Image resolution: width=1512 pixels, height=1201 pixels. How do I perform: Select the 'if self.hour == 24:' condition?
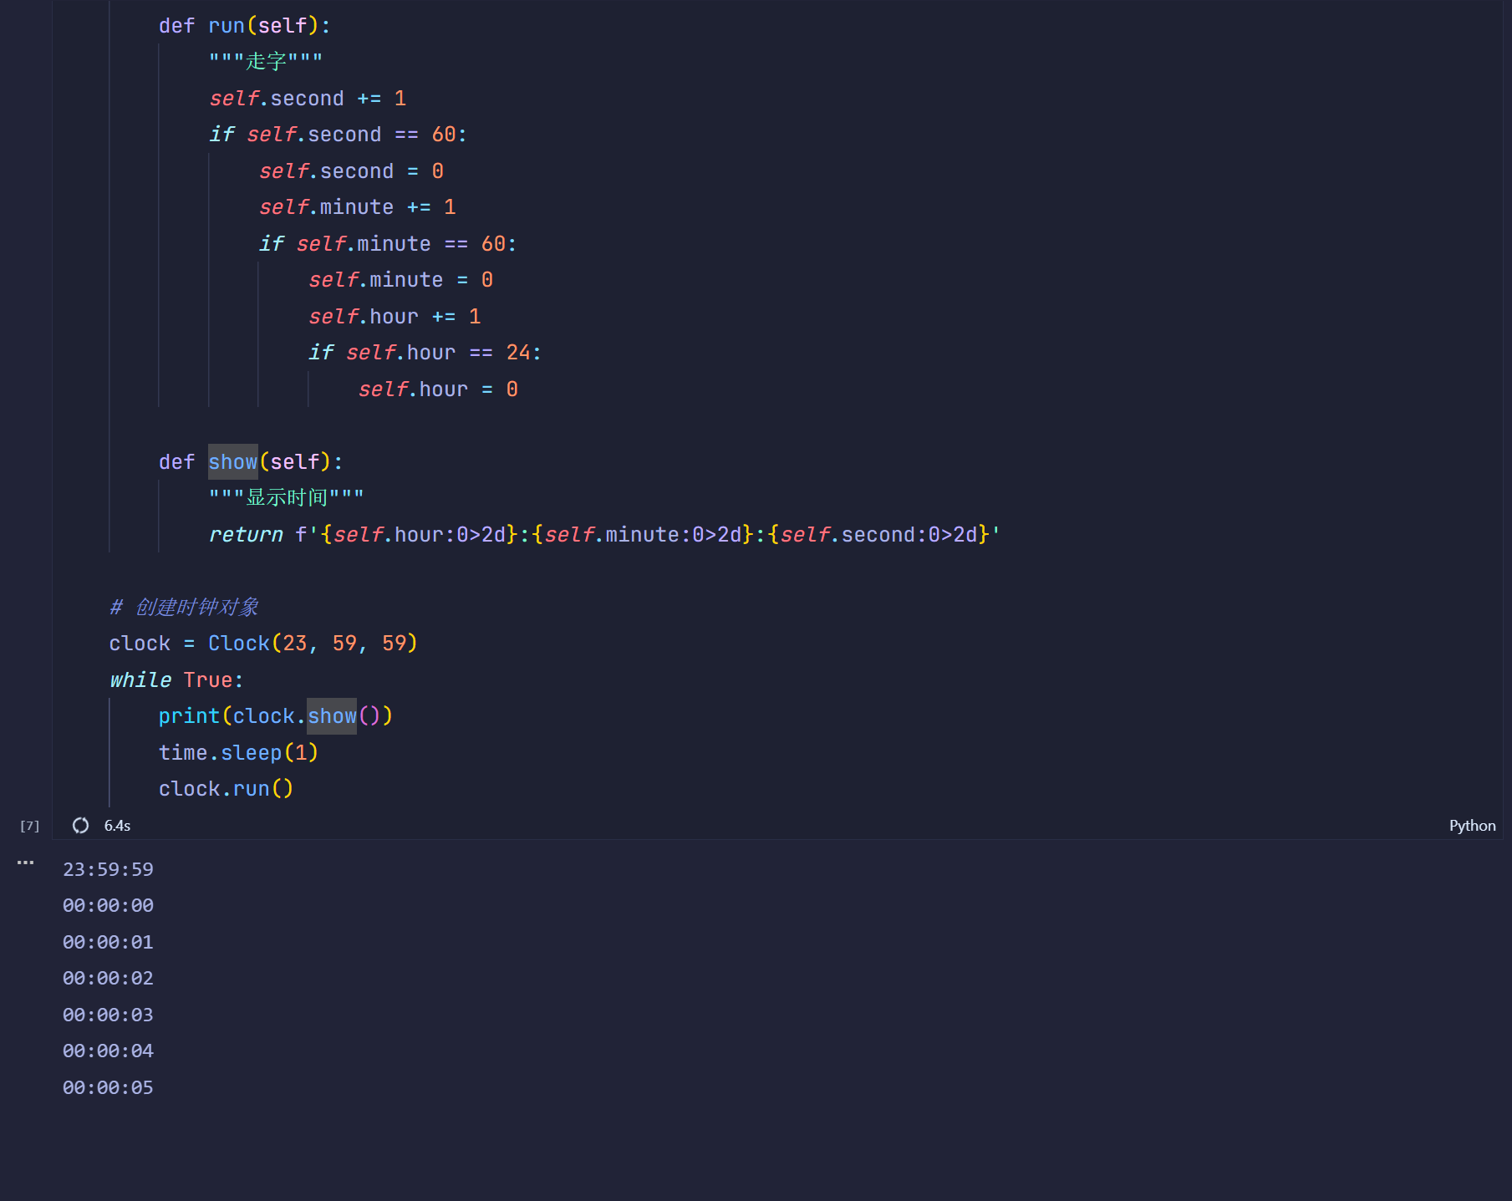click(425, 352)
